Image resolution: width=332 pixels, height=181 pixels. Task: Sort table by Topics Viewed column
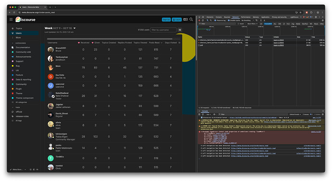[x=140, y=43]
